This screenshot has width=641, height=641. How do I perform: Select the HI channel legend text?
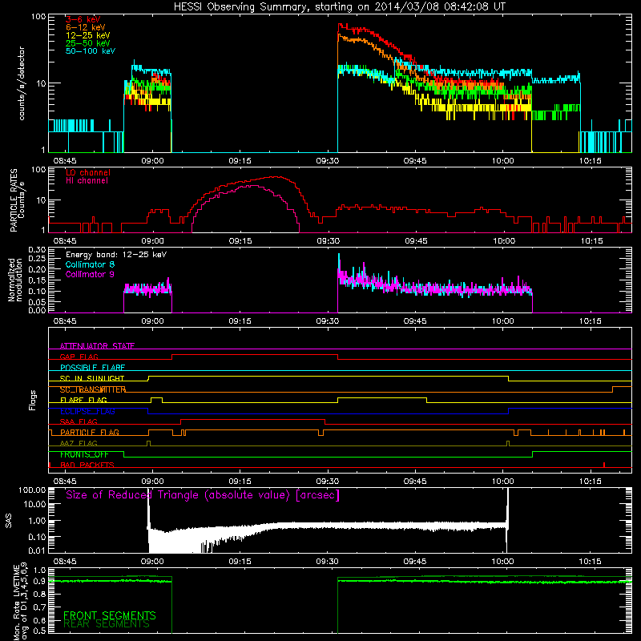87,181
